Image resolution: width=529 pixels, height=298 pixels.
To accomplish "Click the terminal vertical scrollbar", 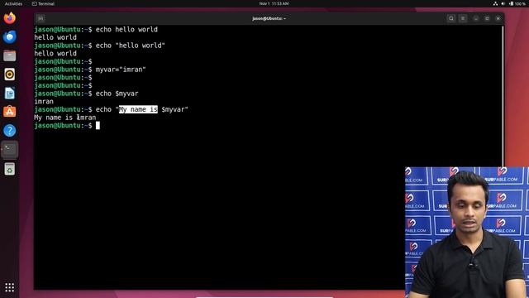I will pyautogui.click(x=503, y=96).
